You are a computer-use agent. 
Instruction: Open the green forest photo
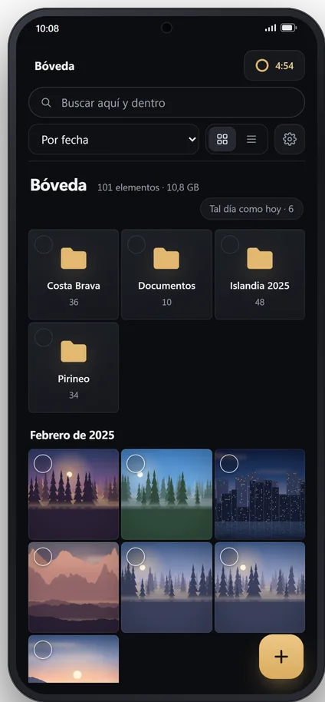[167, 495]
